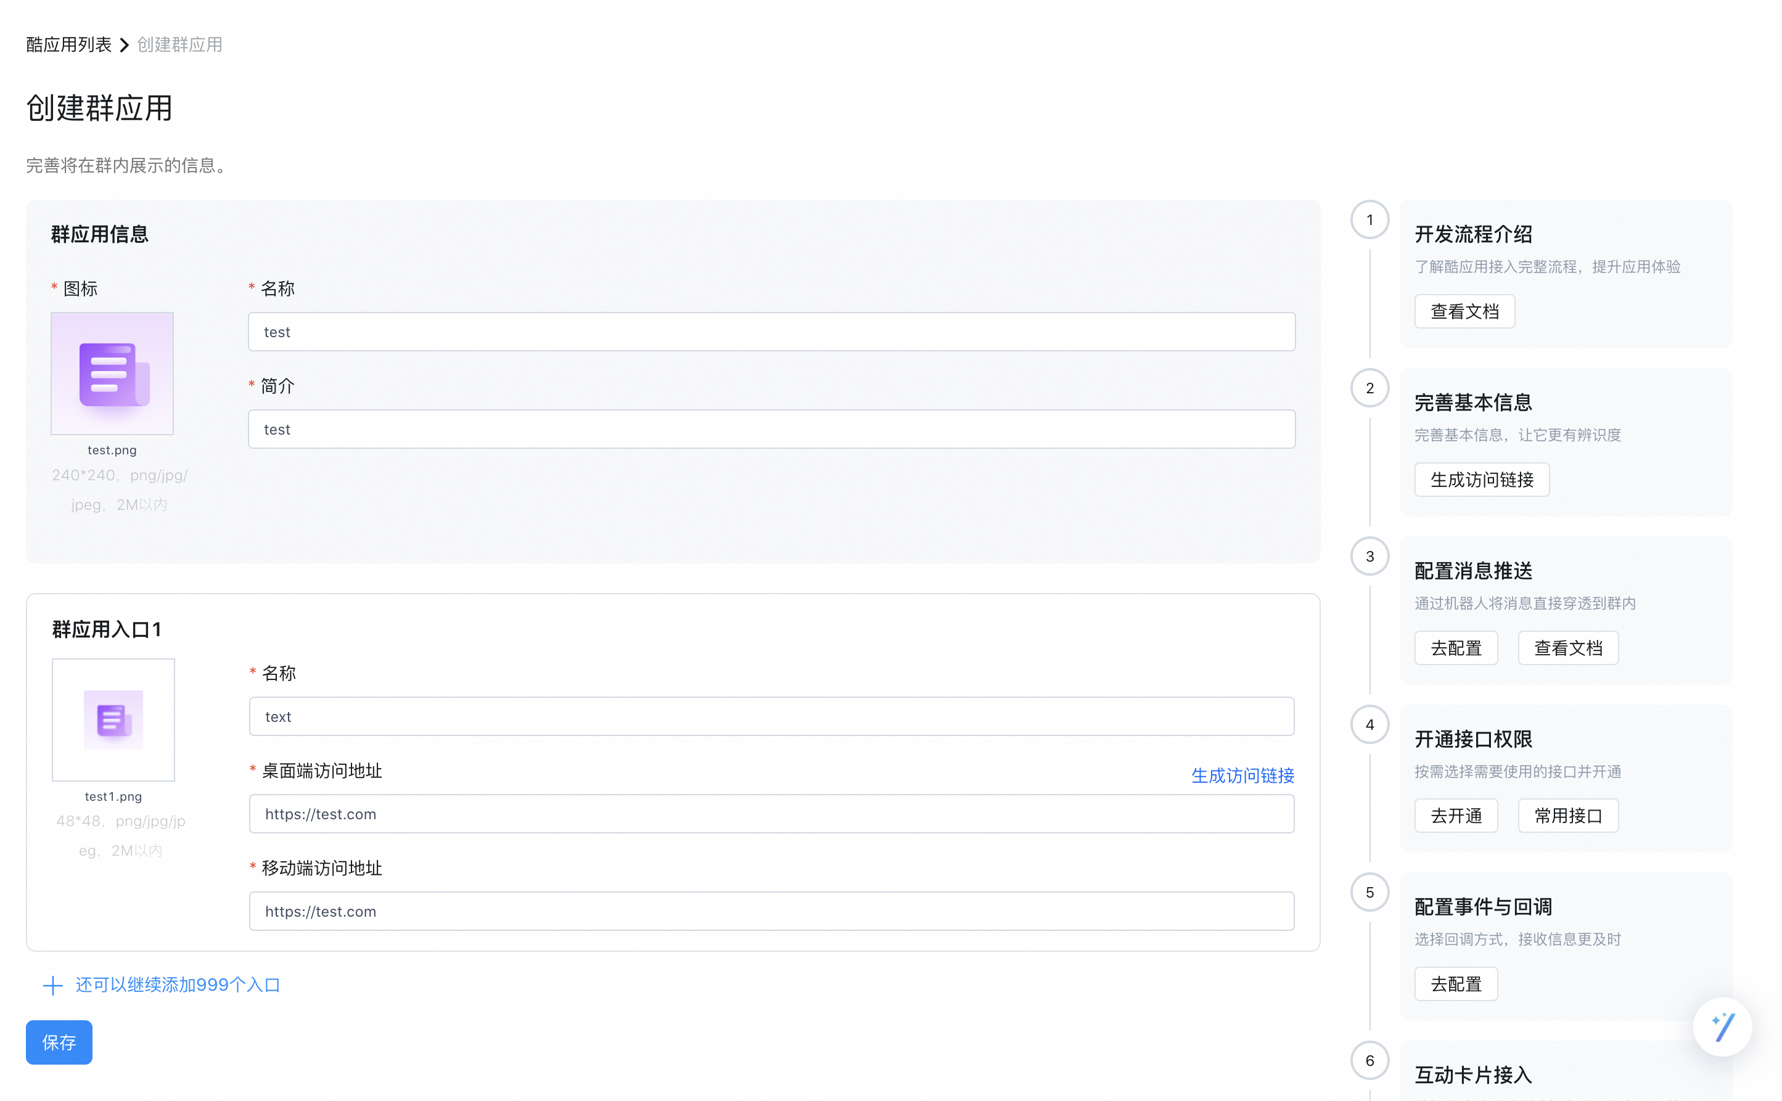Click the 保存 button
Image resolution: width=1782 pixels, height=1101 pixels.
[x=59, y=1042]
